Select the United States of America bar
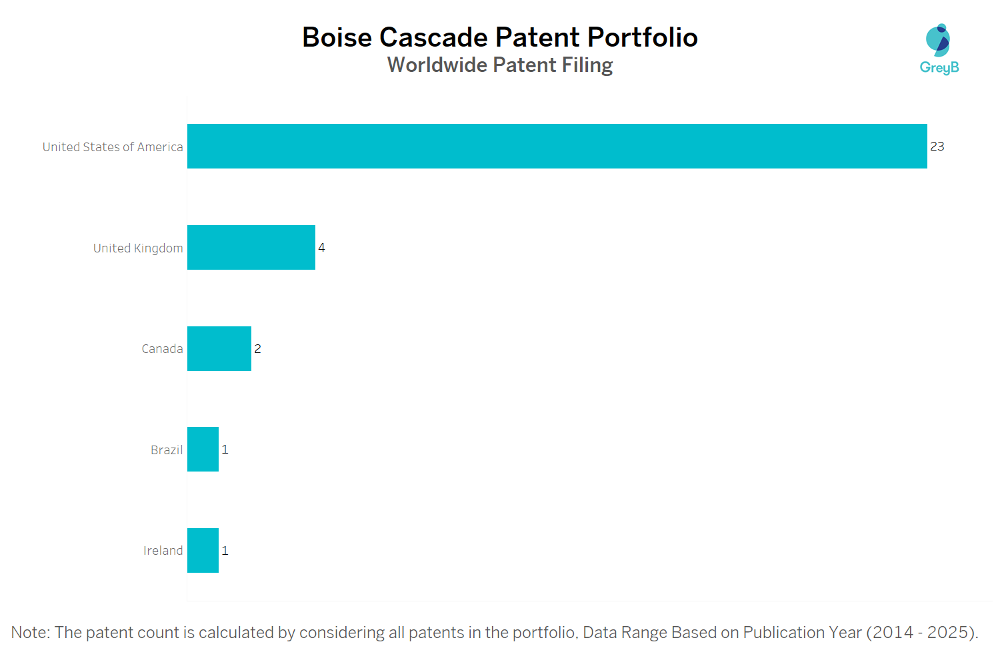Viewport: 1000px width, 666px height. click(557, 147)
